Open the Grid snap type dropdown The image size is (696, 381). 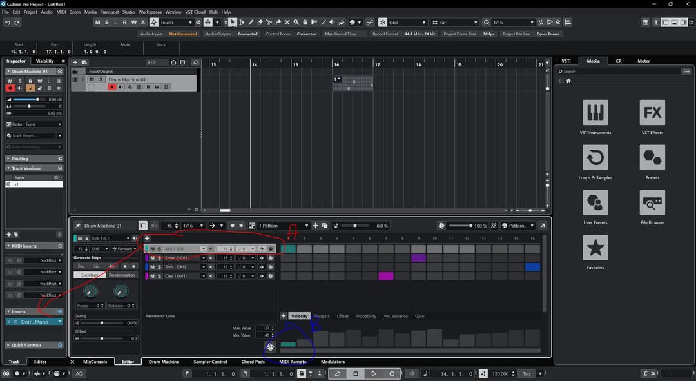(x=407, y=22)
